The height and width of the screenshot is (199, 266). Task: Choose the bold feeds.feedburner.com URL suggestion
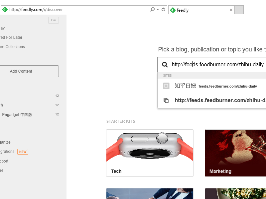click(219, 100)
